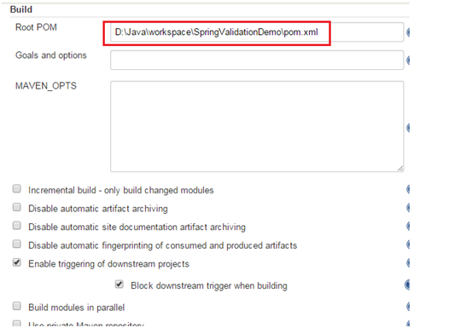Image resolution: width=472 pixels, height=328 pixels.
Task: Click the MAVEN_OPTS text area
Action: point(257,126)
